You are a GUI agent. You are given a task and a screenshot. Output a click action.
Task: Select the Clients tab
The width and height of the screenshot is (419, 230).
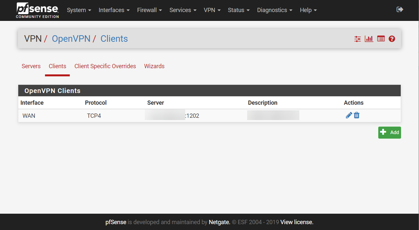tap(57, 66)
